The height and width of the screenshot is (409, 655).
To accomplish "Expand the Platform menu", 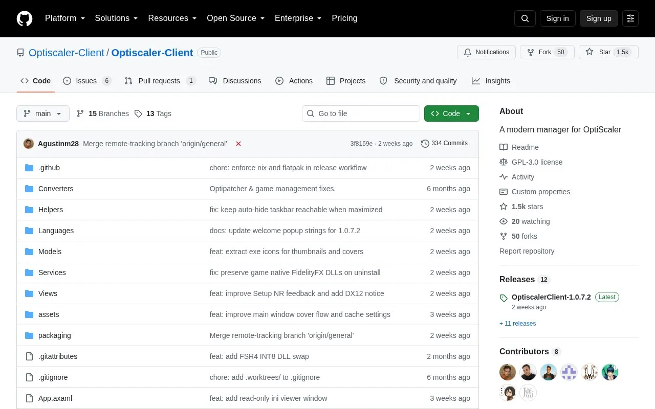I will click(x=65, y=18).
